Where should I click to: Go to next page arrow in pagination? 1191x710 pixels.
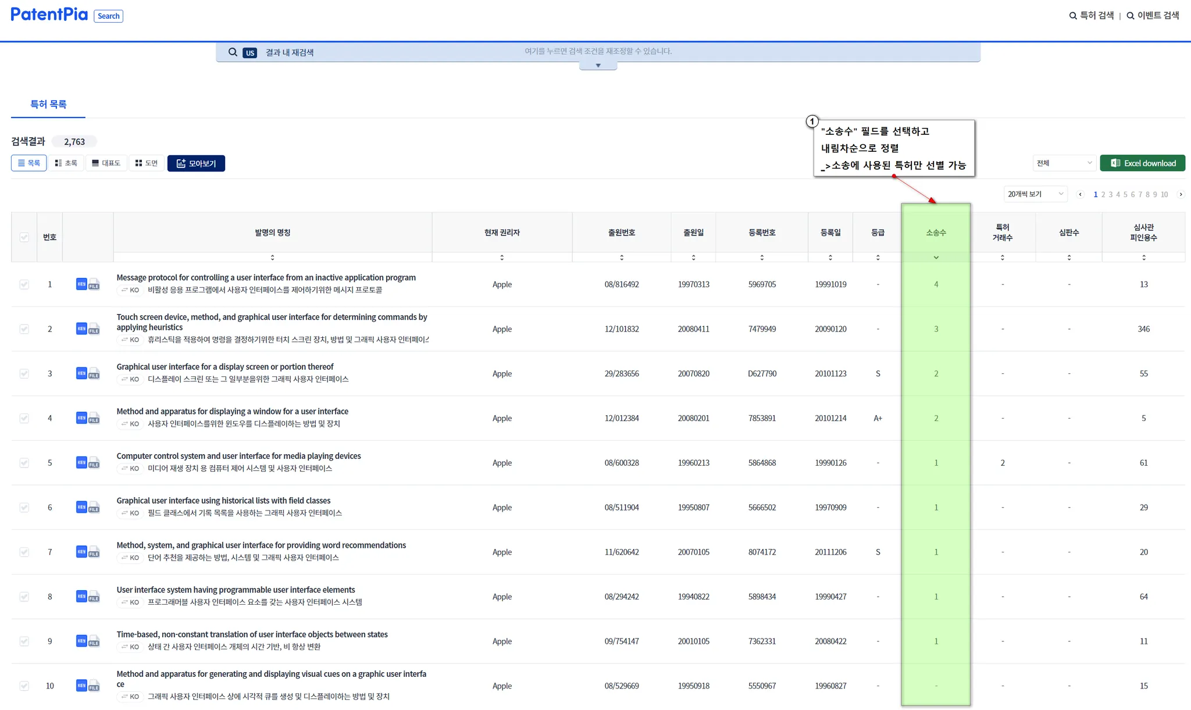coord(1181,194)
